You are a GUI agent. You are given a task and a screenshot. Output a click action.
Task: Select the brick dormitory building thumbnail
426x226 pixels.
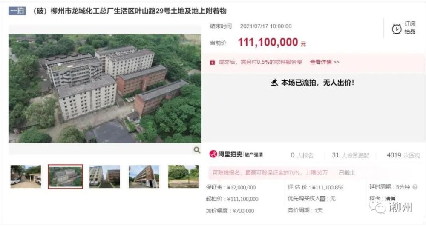[144, 177]
